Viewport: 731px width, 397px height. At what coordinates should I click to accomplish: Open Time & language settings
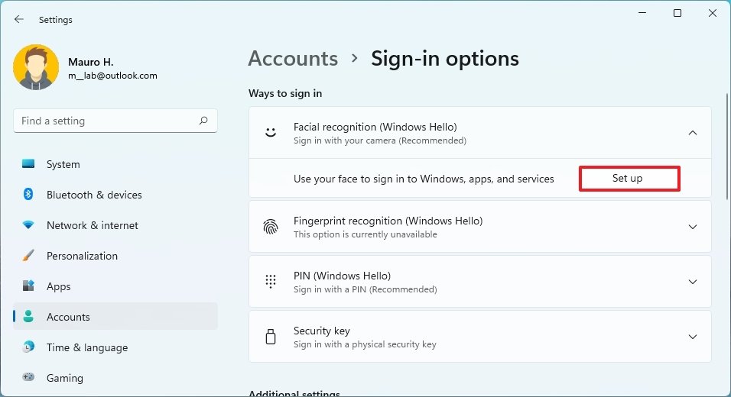pyautogui.click(x=115, y=347)
